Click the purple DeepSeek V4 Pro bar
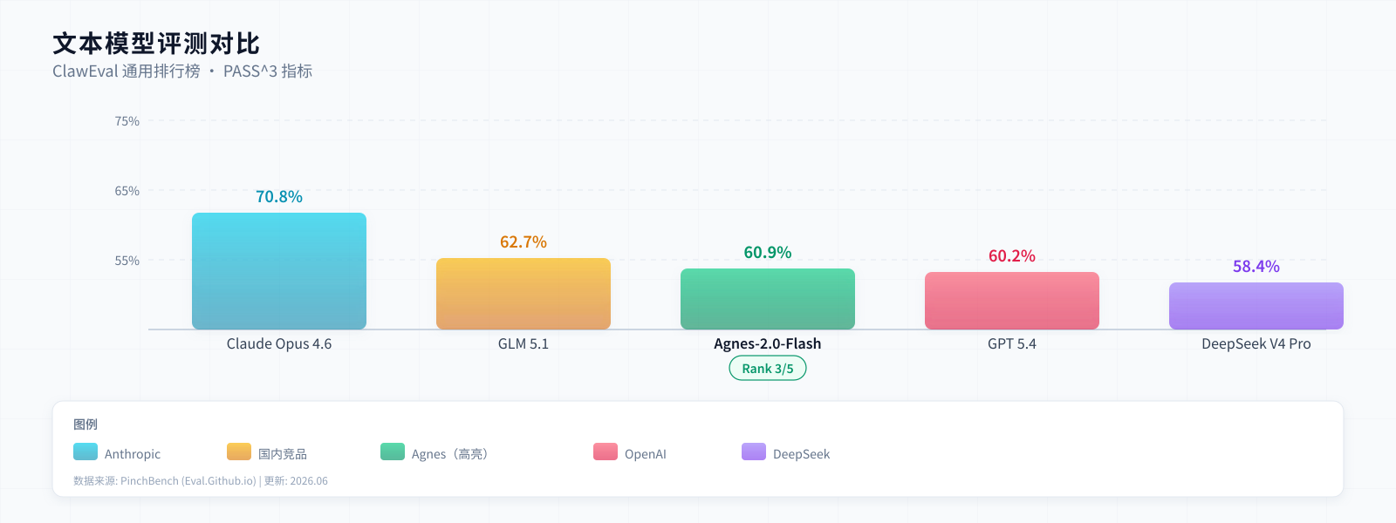Screen dimensions: 1396x523 click(x=1256, y=306)
